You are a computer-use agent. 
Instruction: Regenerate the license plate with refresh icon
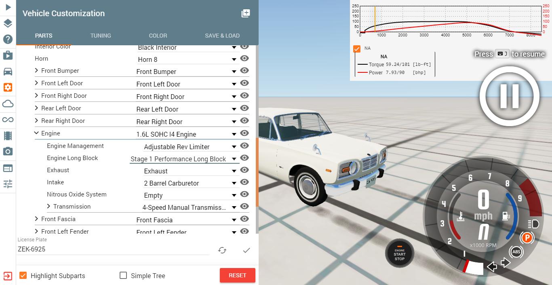click(x=222, y=250)
